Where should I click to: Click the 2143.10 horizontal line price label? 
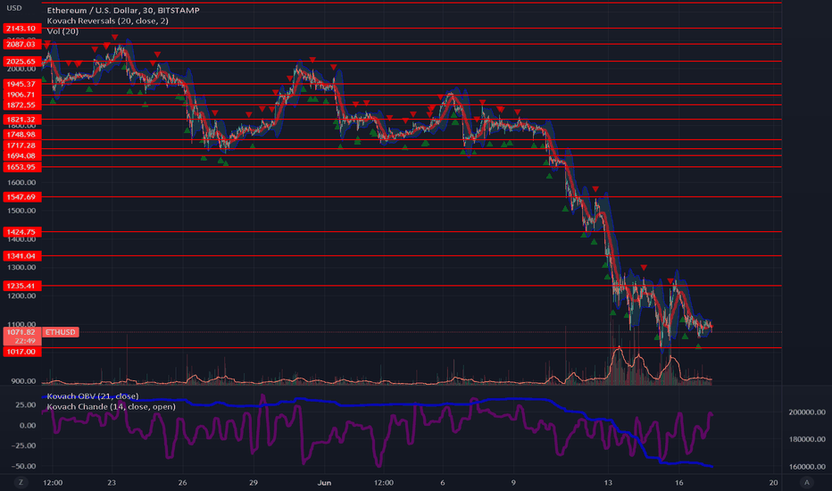[21, 29]
